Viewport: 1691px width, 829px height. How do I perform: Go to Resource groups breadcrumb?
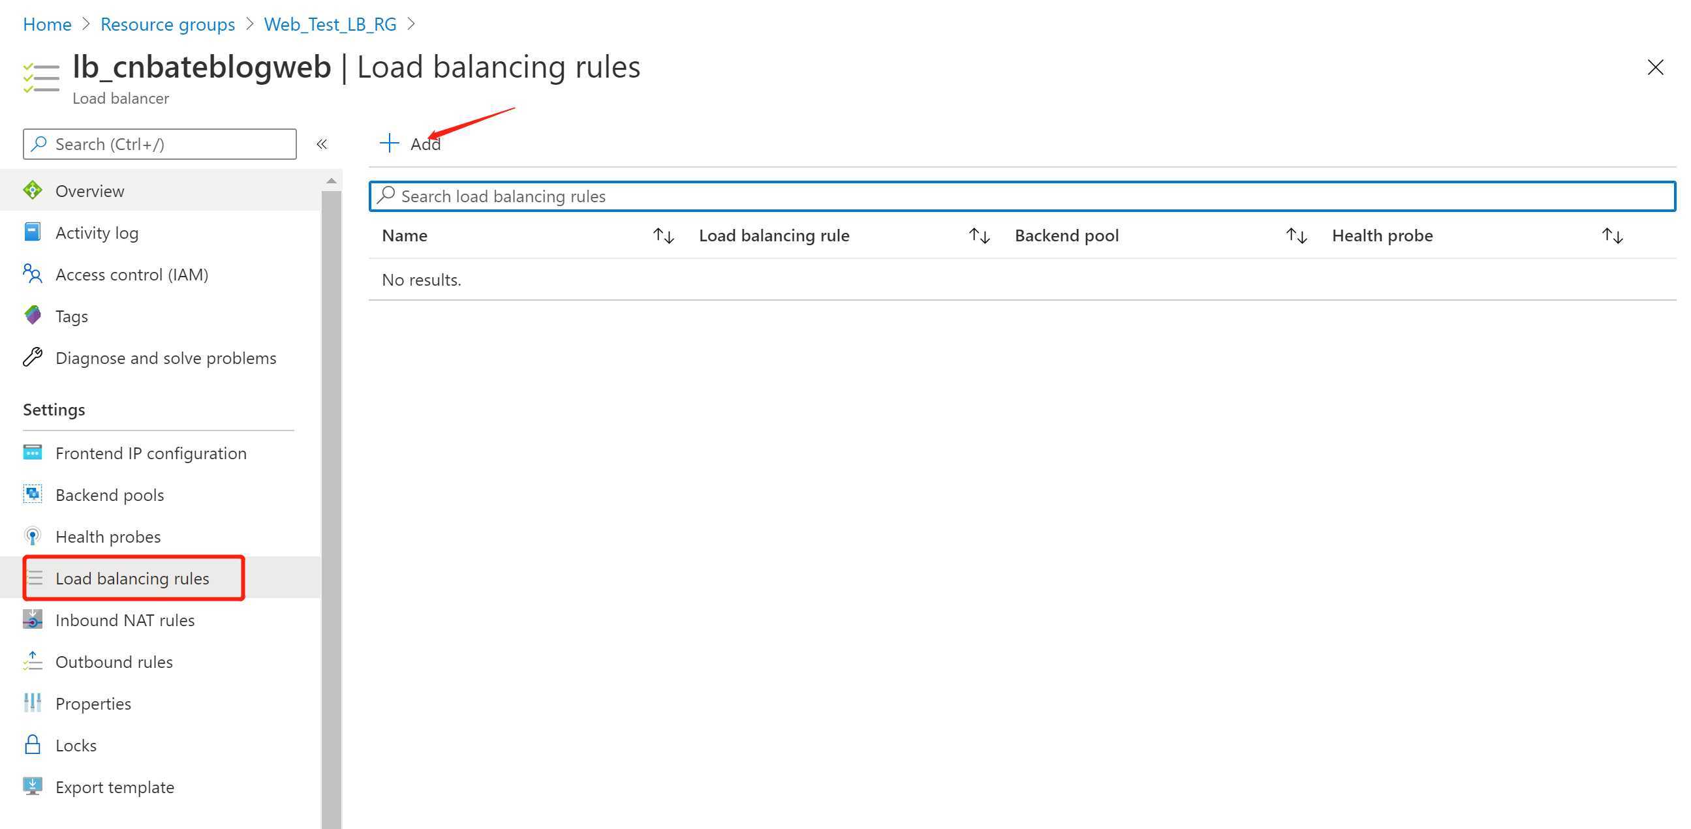click(x=167, y=24)
